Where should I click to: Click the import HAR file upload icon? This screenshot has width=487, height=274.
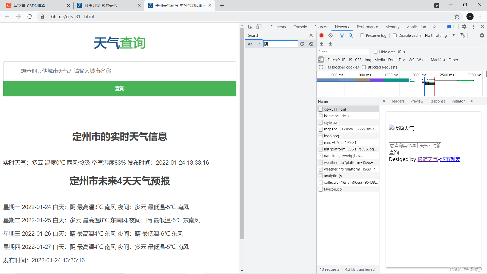point(321,44)
